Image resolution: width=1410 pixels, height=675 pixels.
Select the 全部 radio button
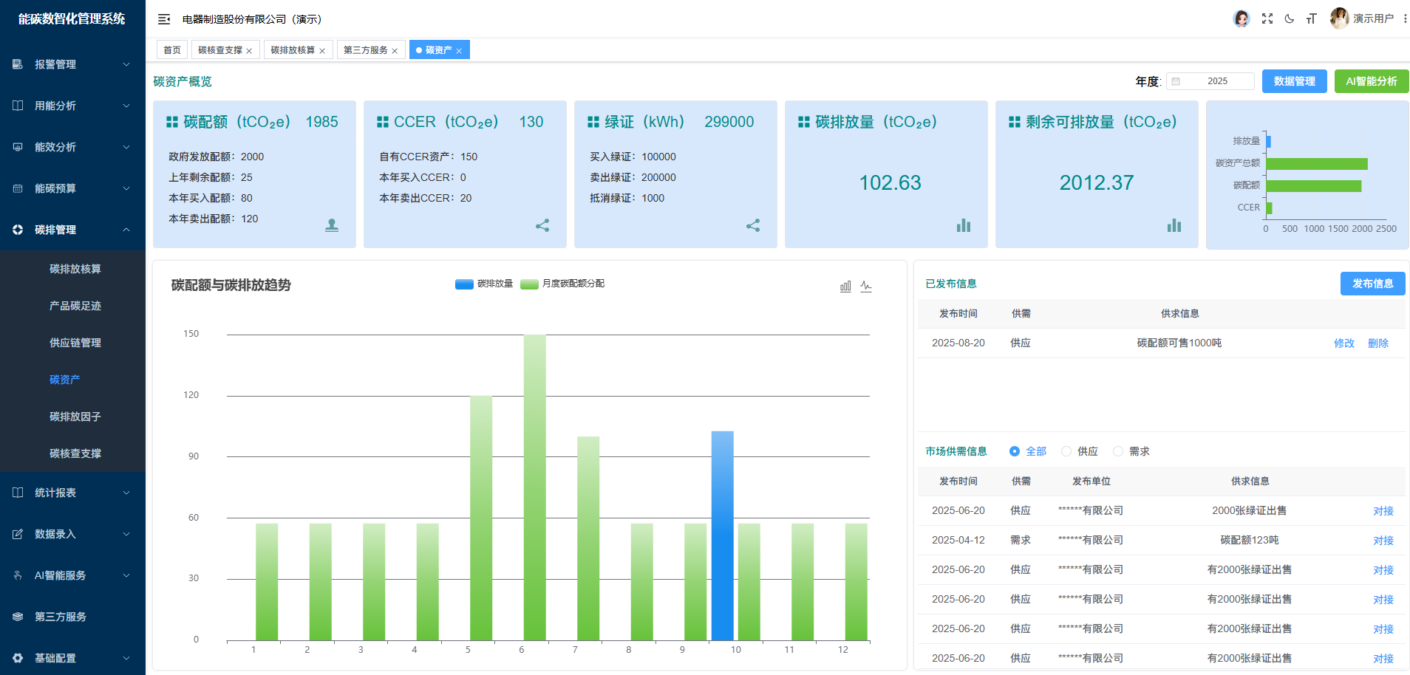coord(1015,451)
